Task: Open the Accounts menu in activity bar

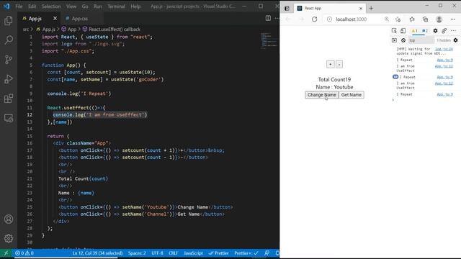Action: pos(9,219)
